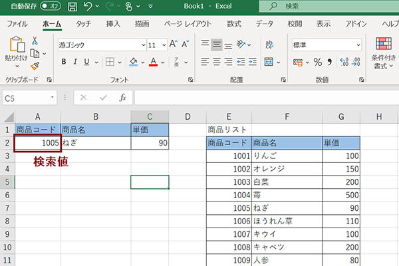Open the number format 標準 dropdown
Screen dimensions: 399x266
coord(357,45)
